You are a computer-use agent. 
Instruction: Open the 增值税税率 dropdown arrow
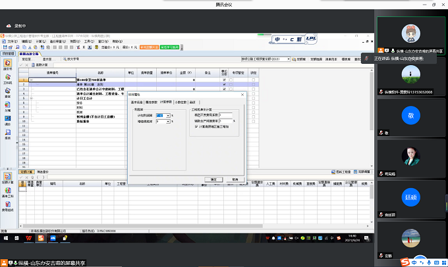pos(168,122)
